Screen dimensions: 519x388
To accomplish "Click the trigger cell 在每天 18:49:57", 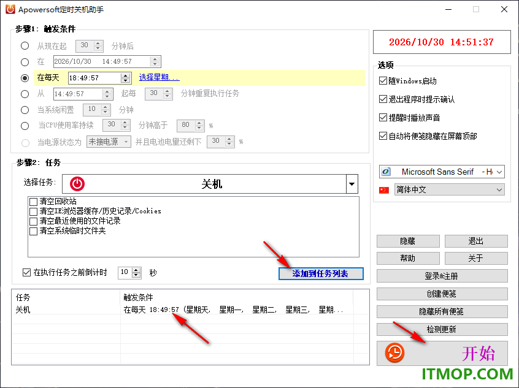I will [233, 310].
